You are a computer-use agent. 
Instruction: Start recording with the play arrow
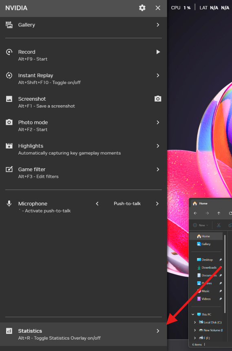click(158, 52)
